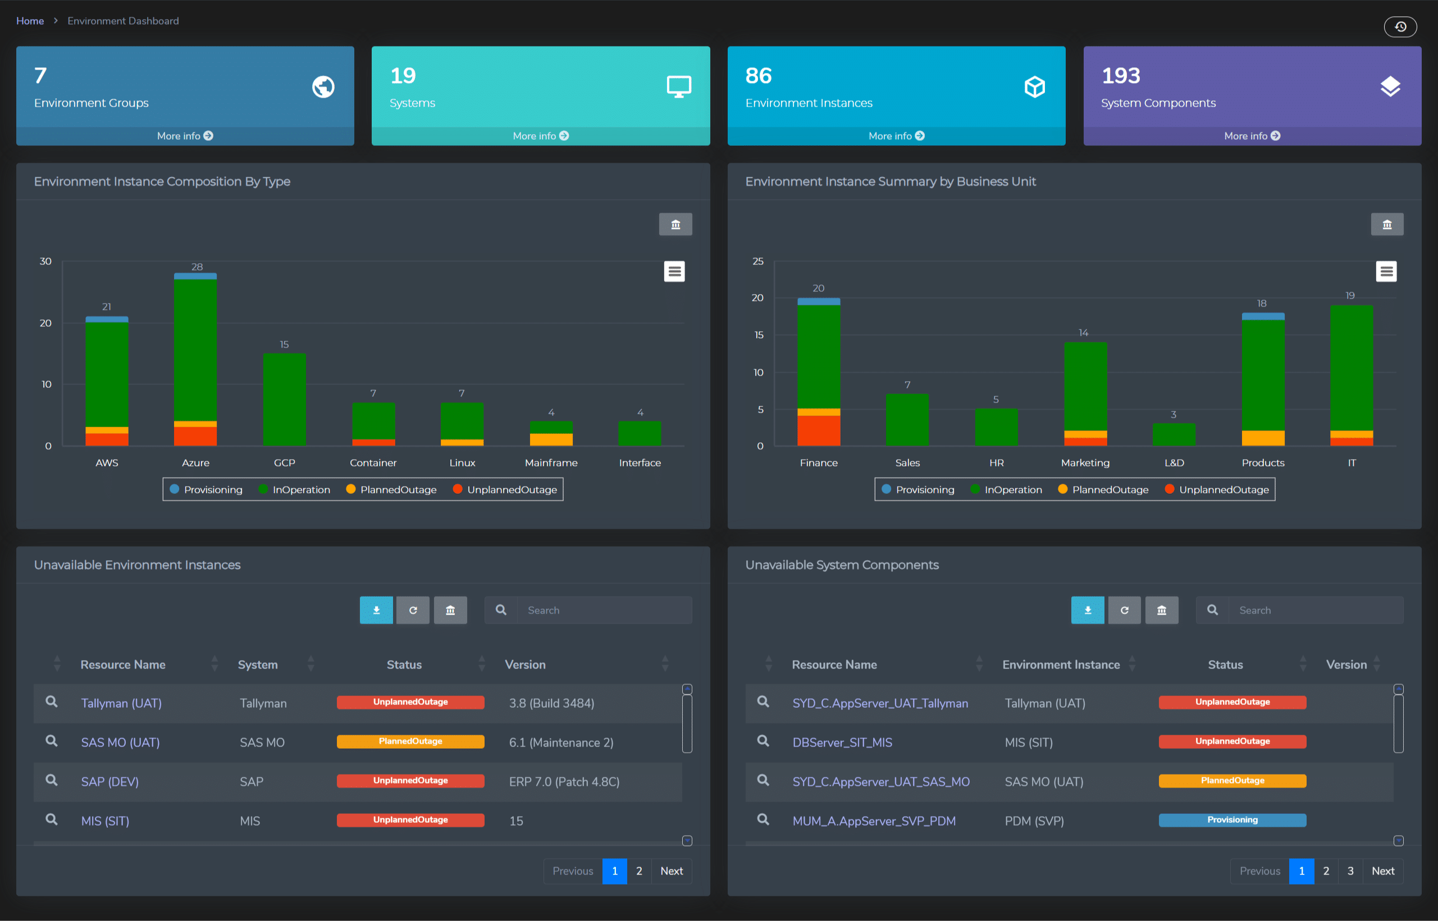This screenshot has height=921, width=1438.
Task: Click the Azure green InOperation bar segment
Action: point(195,350)
